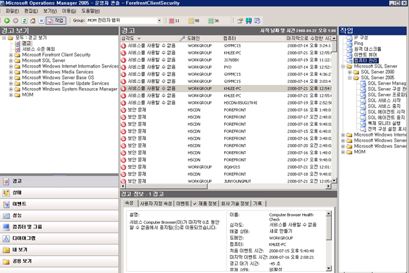Expand the SQL Server 2000 folder
Screen dimensions: 409x273
tap(350, 72)
